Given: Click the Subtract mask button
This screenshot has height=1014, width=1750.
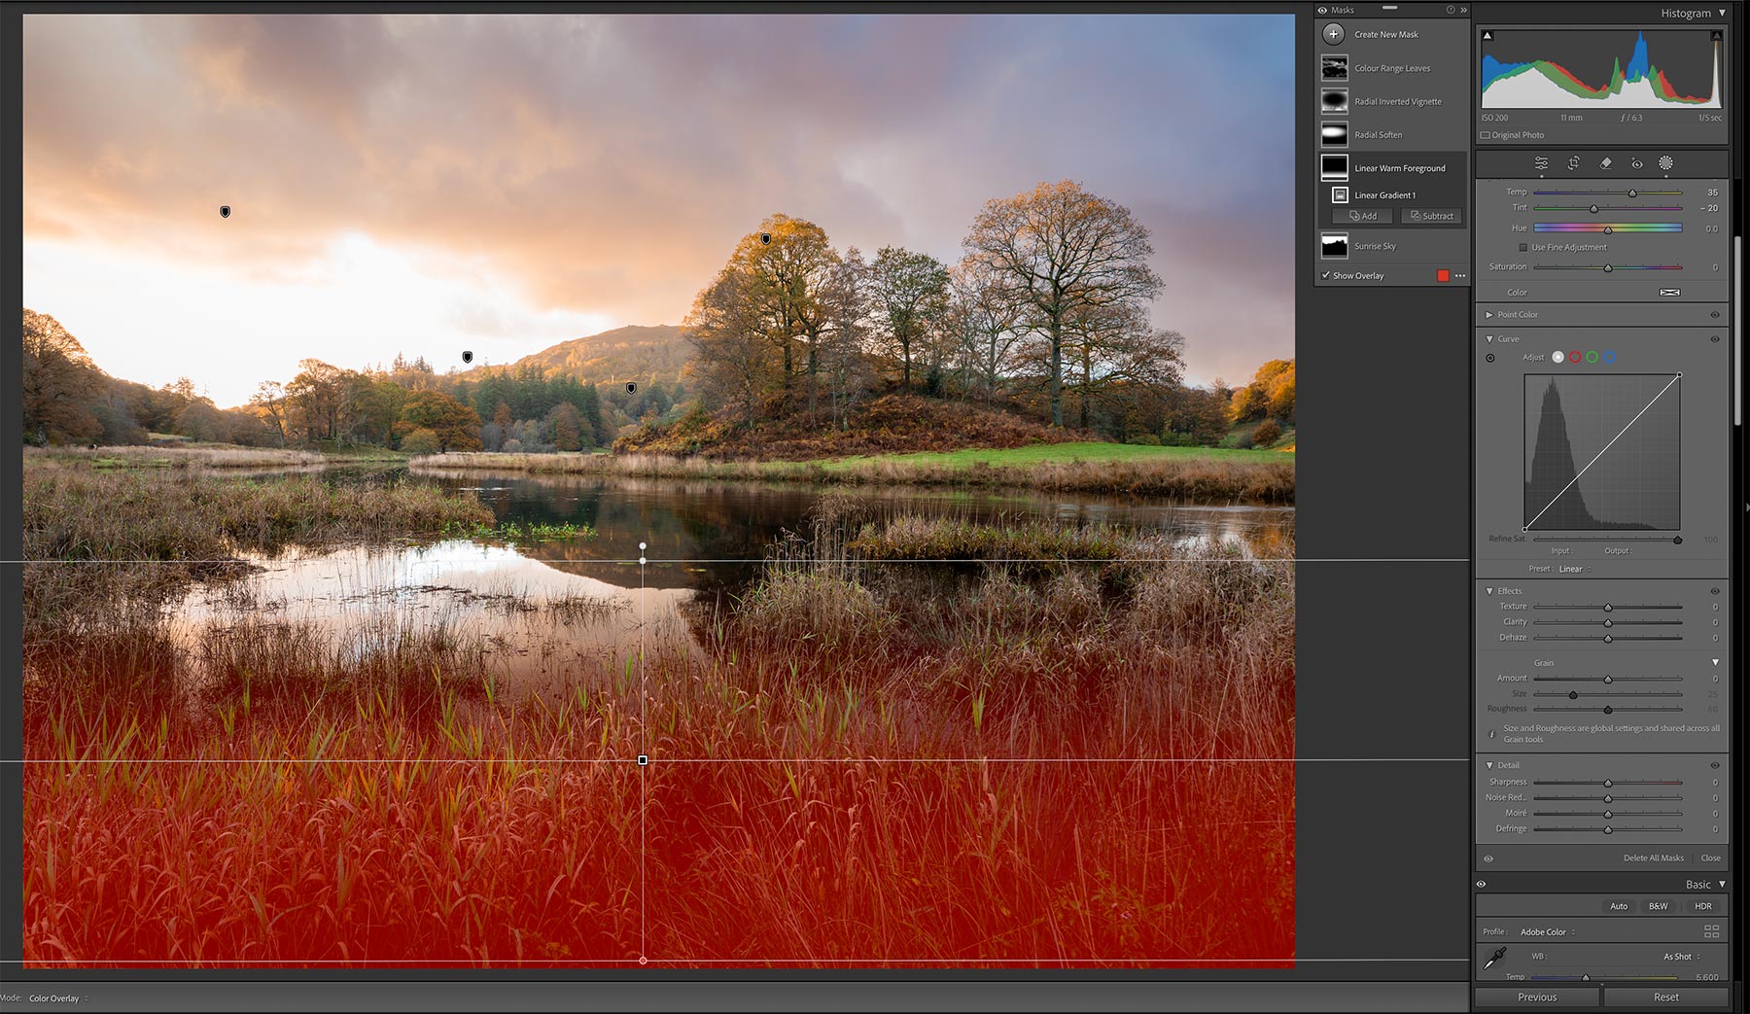Looking at the screenshot, I should click(1431, 216).
